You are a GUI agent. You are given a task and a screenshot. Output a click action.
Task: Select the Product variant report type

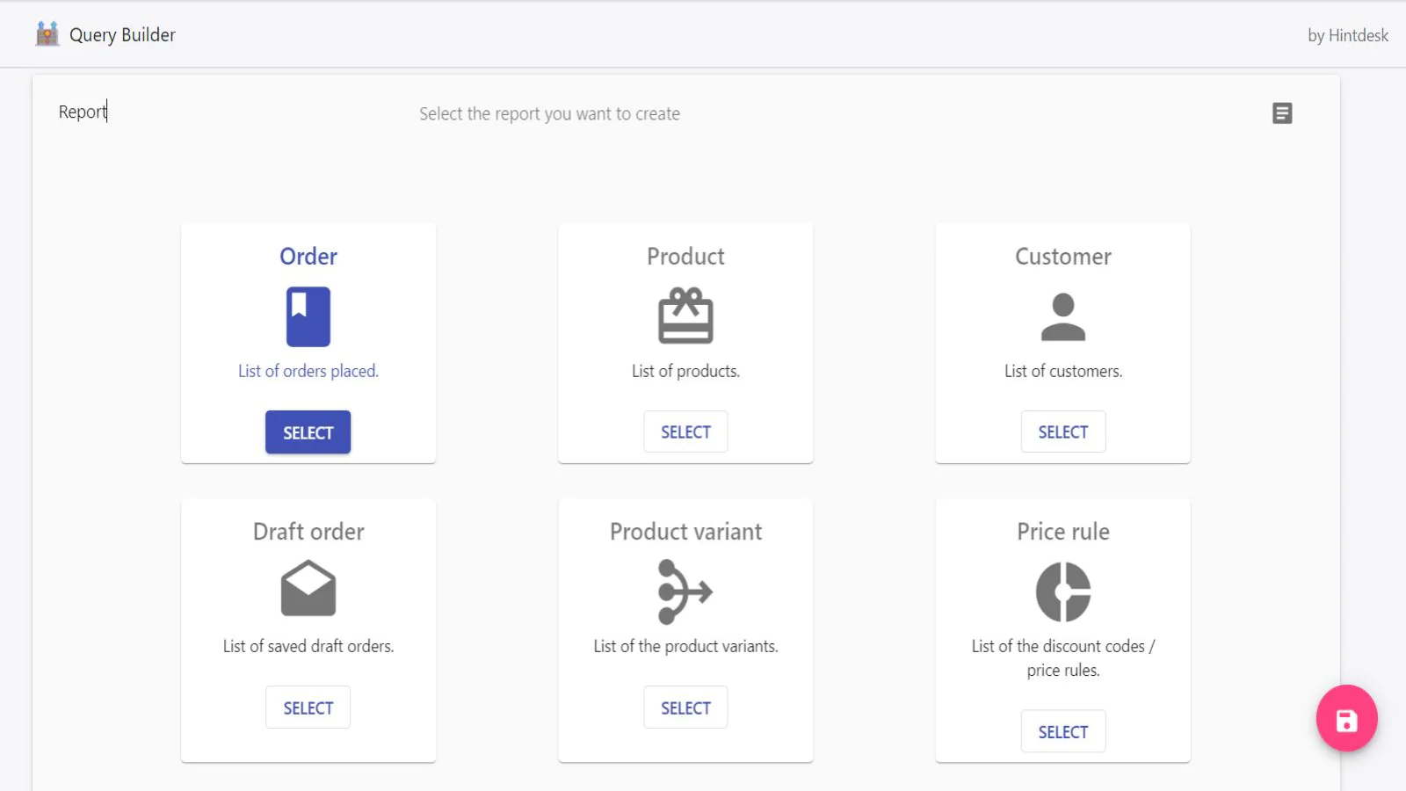tap(685, 707)
